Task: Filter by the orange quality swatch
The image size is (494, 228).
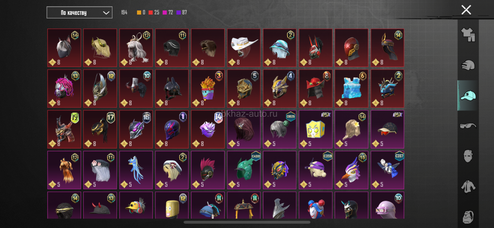Action: click(x=141, y=12)
